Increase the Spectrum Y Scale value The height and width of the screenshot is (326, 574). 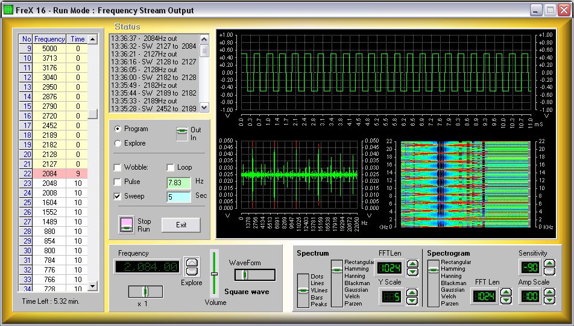point(412,293)
